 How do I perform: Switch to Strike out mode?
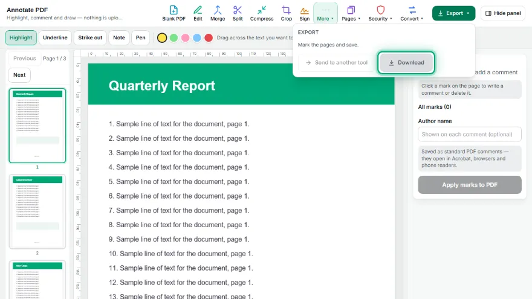coord(90,37)
